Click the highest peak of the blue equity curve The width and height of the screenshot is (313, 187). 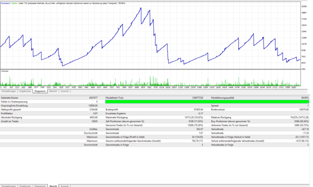tap(141, 8)
